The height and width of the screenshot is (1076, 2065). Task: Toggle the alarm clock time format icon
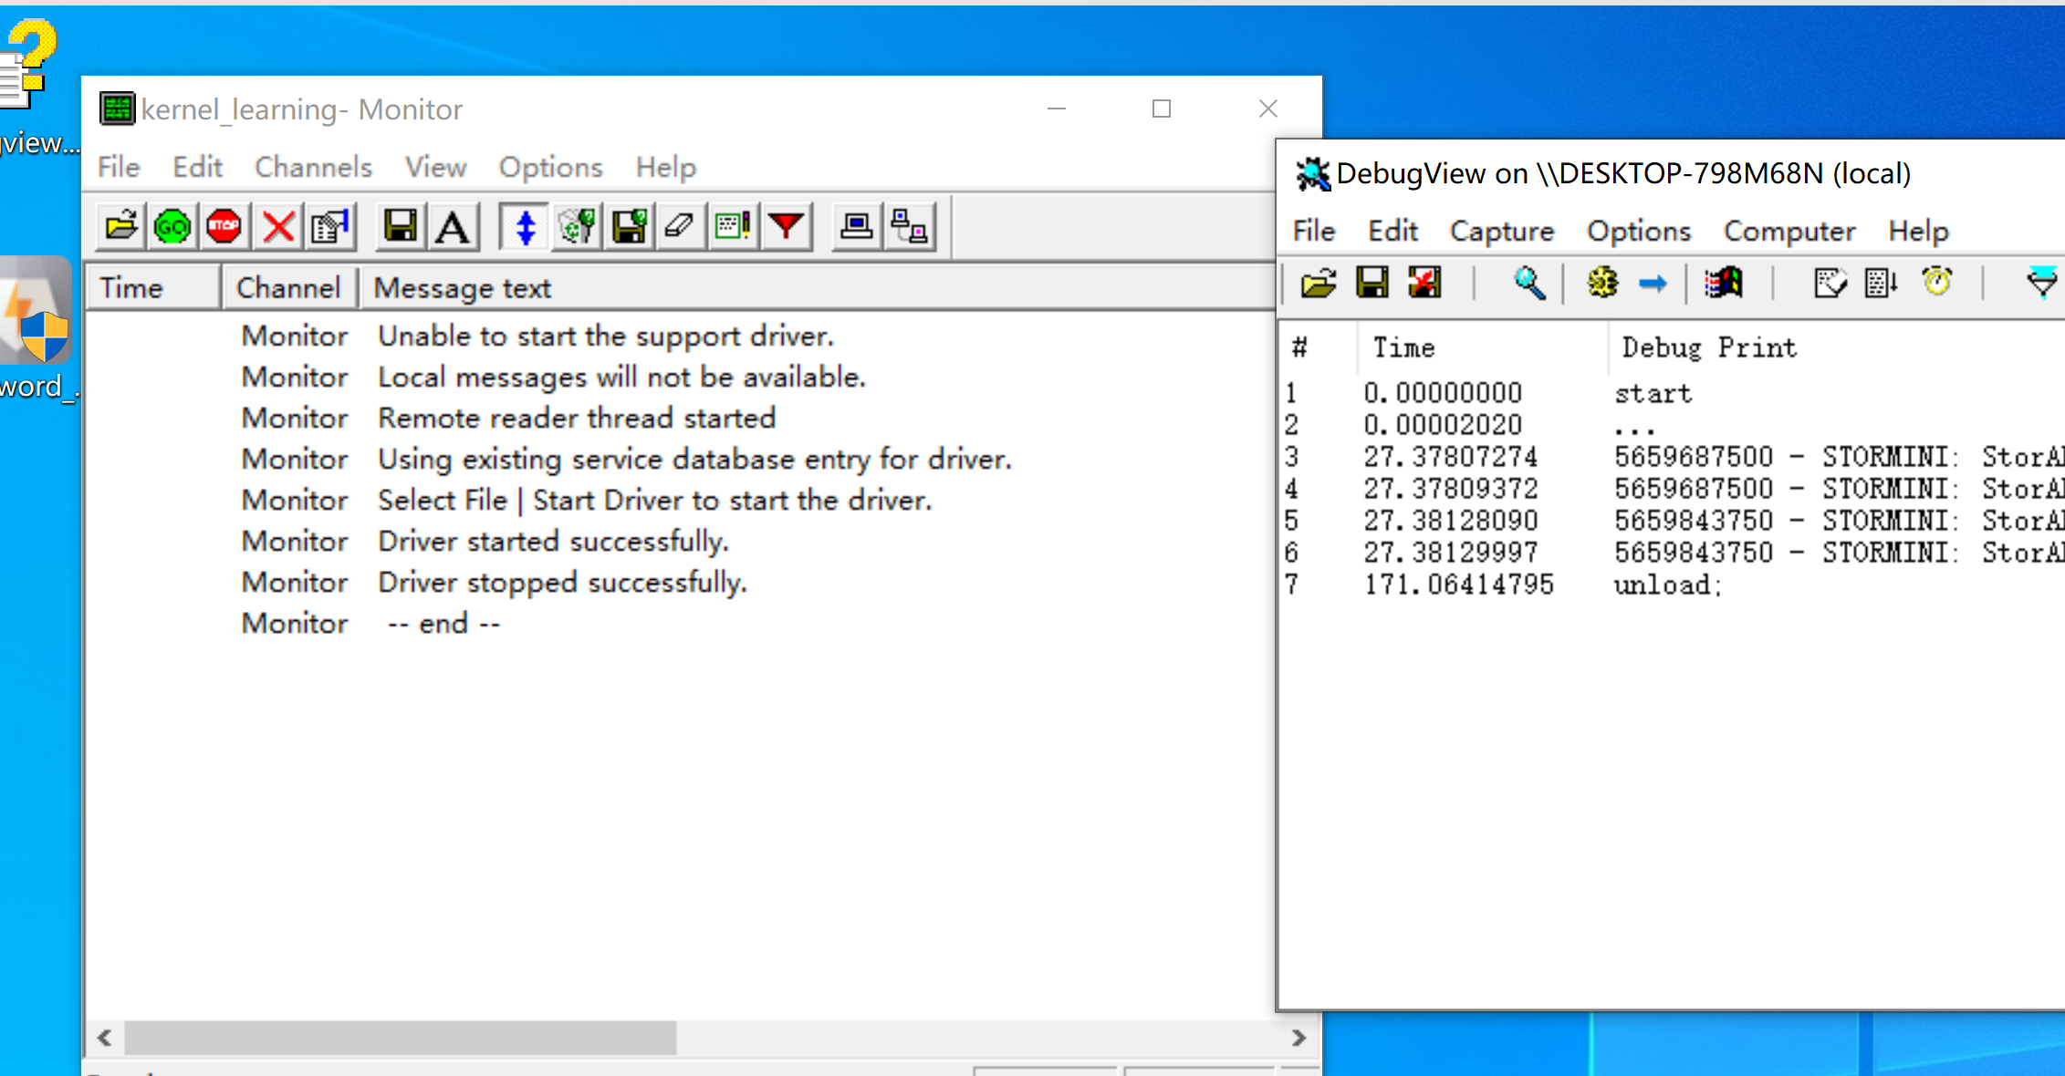tap(1936, 282)
